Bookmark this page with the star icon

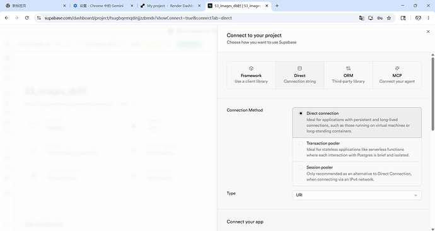click(x=389, y=18)
